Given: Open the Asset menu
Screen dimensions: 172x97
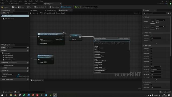Looking at the screenshot, I should coord(15,1).
